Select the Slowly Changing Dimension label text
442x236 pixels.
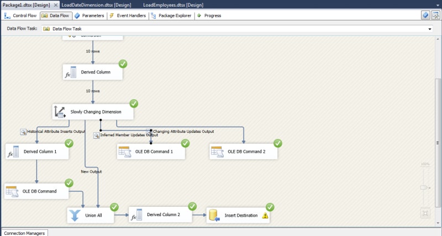(x=96, y=112)
